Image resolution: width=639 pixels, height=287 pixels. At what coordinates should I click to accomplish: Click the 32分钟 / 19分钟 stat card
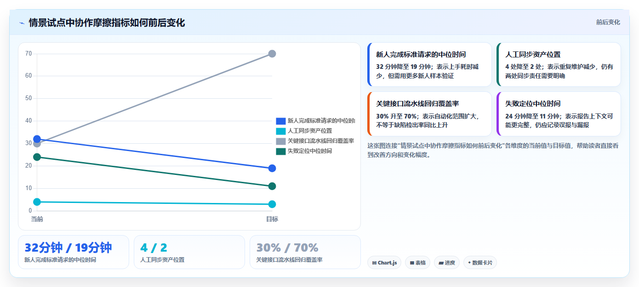tap(74, 252)
